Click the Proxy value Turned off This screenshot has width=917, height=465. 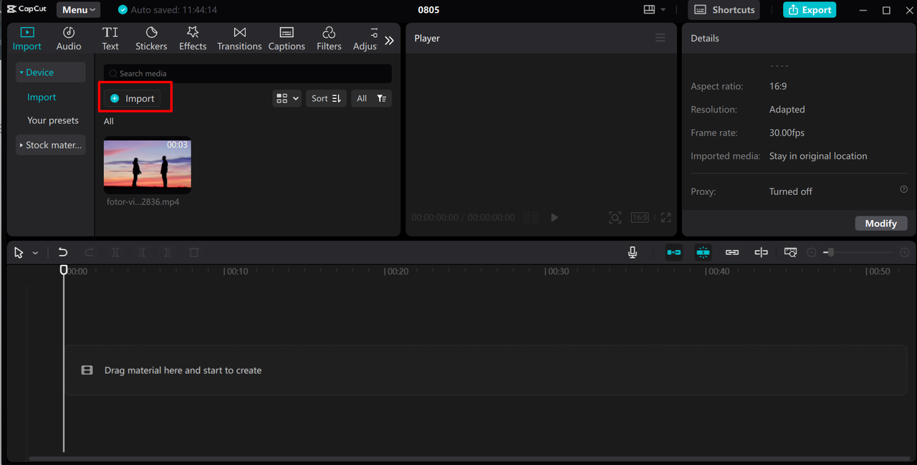[791, 192]
